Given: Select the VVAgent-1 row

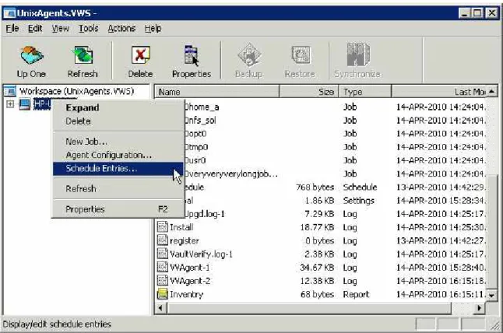Looking at the screenshot, I should 321,268.
